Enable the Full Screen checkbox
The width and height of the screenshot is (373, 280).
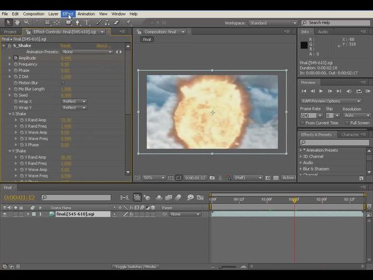pyautogui.click(x=346, y=123)
